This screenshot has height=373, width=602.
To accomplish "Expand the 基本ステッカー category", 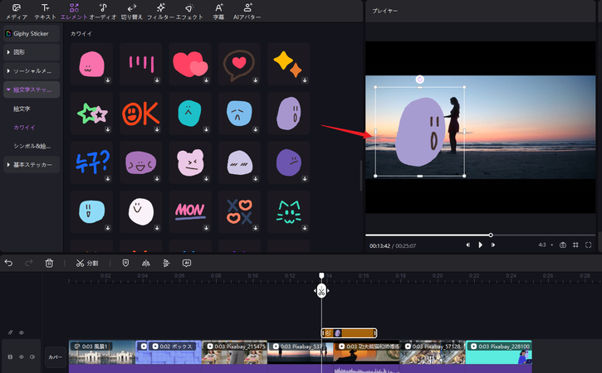I will click(30, 165).
